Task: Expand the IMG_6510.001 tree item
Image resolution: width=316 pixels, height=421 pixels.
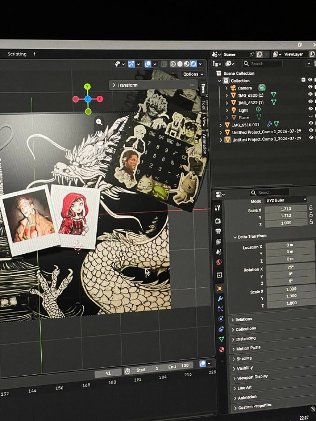Action: pos(221,125)
